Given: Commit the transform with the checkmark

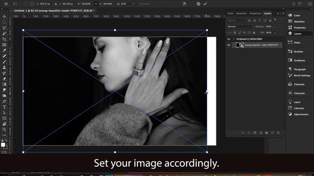Looking at the screenshot, I should point(205,4).
